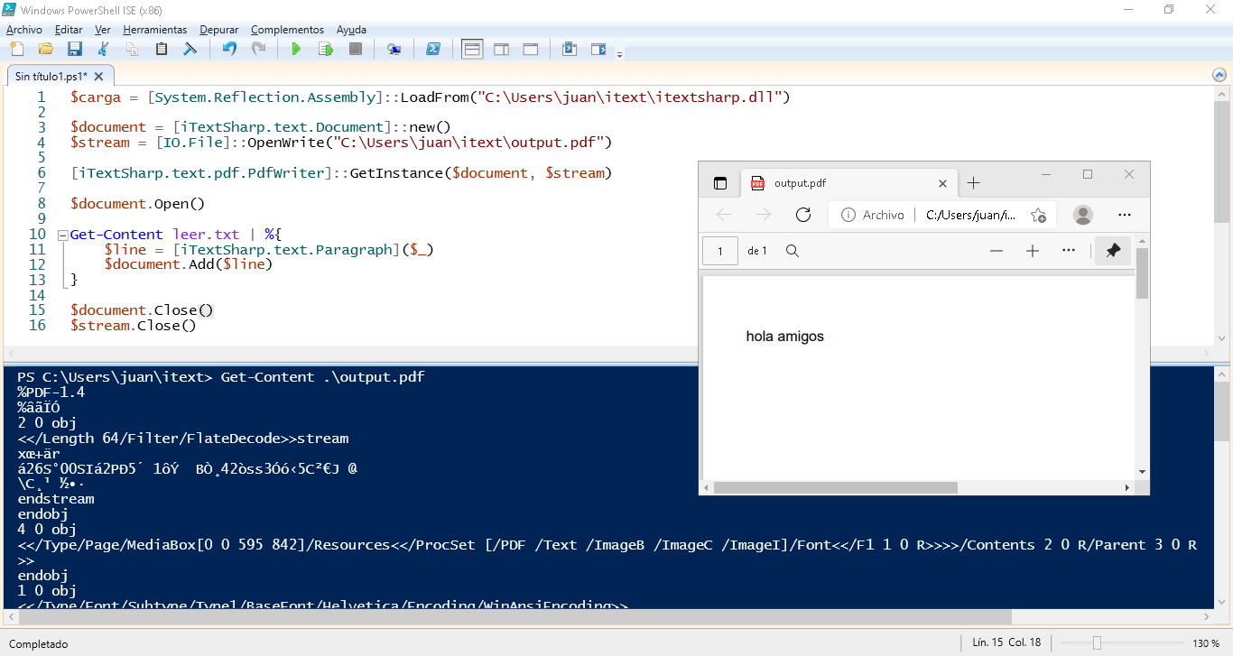1233x656 pixels.
Task: Undo the last edit with the blue arrow
Action: click(229, 50)
